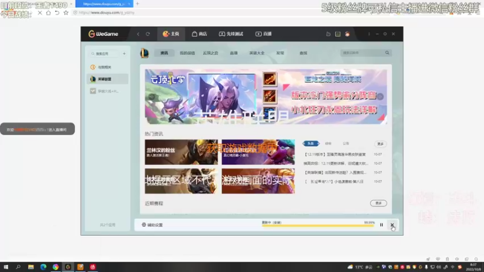The height and width of the screenshot is (272, 484).
Task: Click the weather widget in taskbar
Action: tap(359, 267)
